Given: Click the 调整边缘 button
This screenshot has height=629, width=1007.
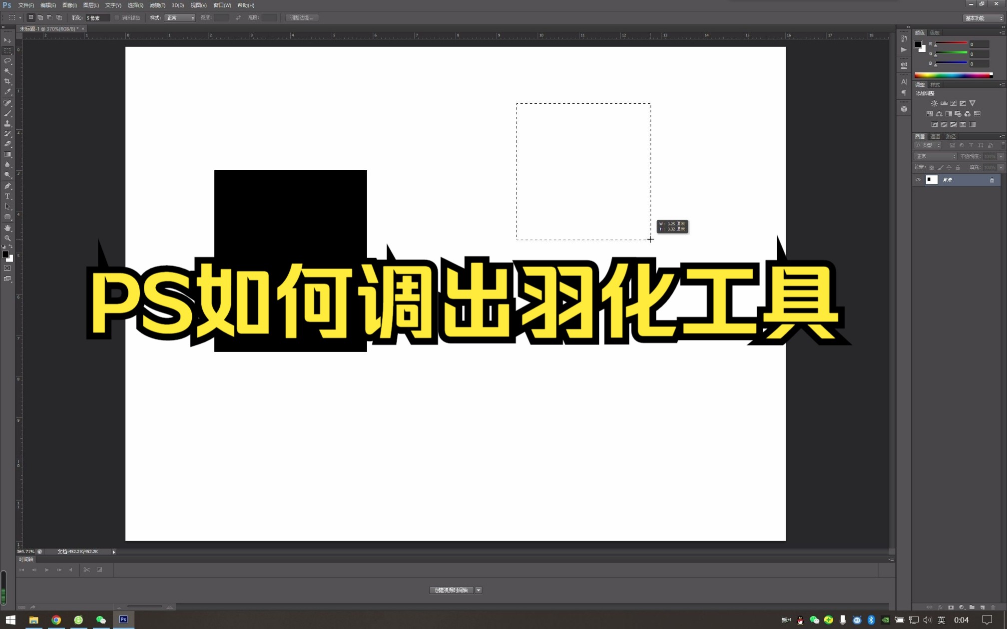Looking at the screenshot, I should tap(302, 17).
